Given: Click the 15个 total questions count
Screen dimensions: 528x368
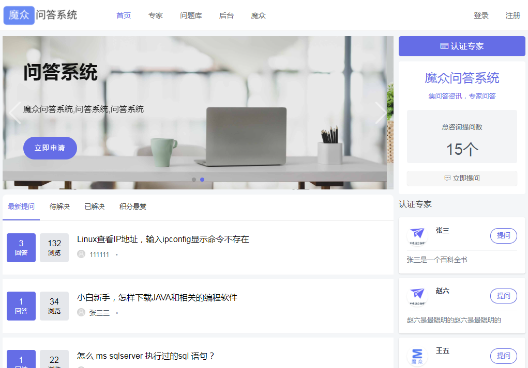Looking at the screenshot, I should point(462,149).
